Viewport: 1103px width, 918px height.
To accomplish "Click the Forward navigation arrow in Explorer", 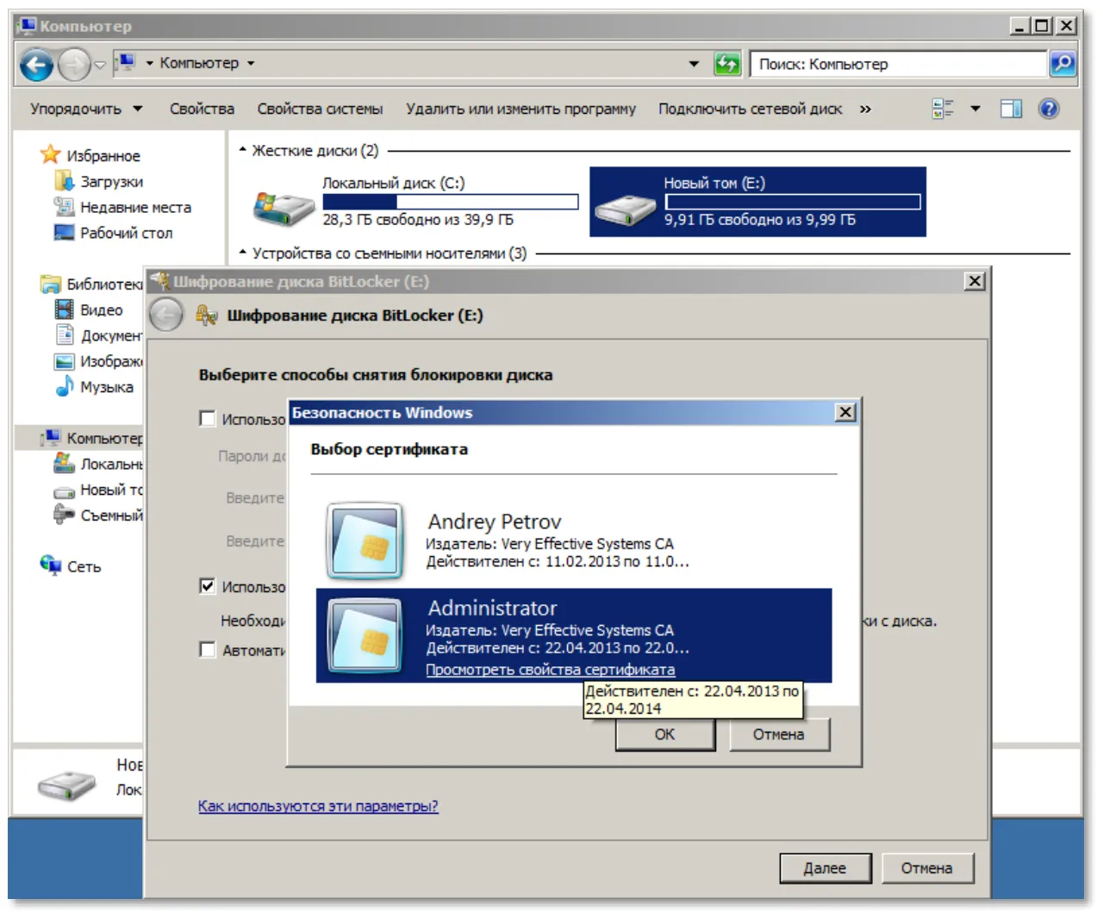I will [x=75, y=65].
